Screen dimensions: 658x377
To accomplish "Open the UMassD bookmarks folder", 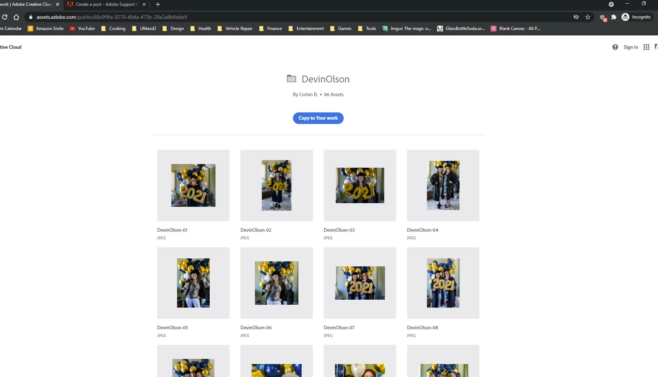I will coord(144,29).
